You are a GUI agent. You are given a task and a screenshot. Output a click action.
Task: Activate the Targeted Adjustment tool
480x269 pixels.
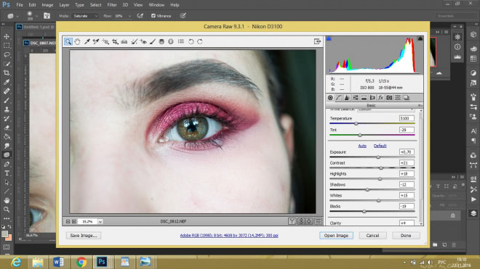[105, 41]
